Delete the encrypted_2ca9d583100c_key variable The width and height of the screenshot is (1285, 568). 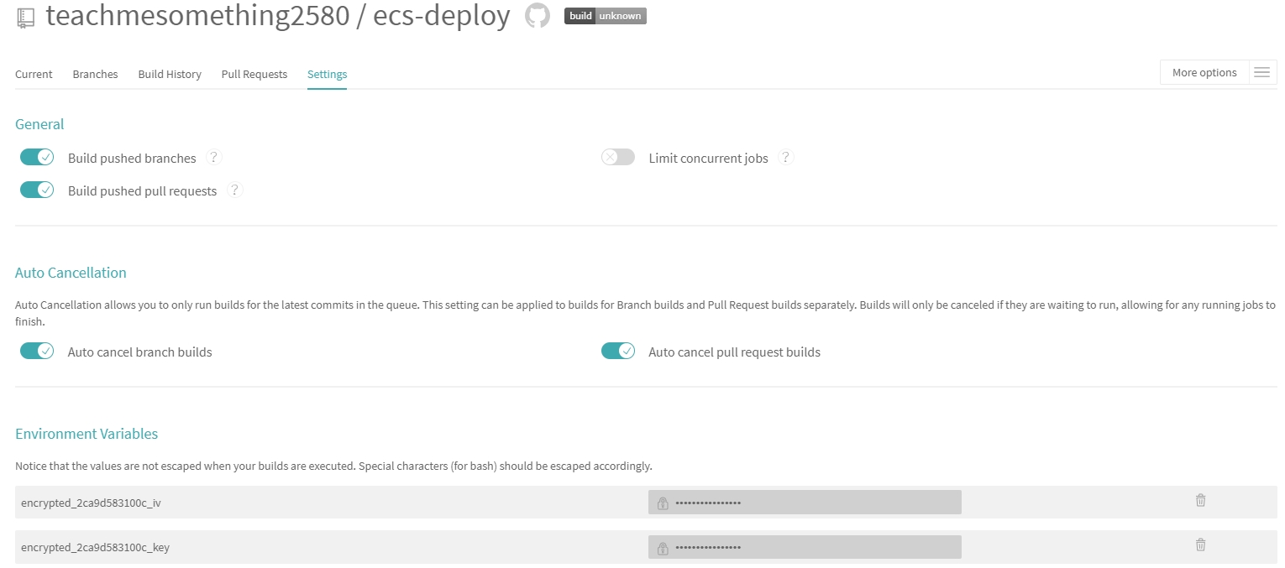pyautogui.click(x=1201, y=545)
